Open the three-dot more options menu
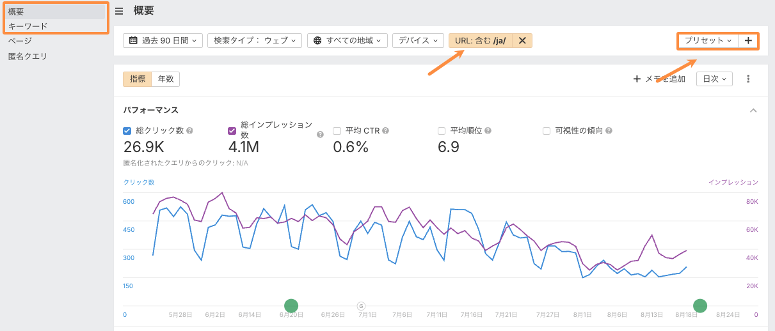 pos(747,79)
